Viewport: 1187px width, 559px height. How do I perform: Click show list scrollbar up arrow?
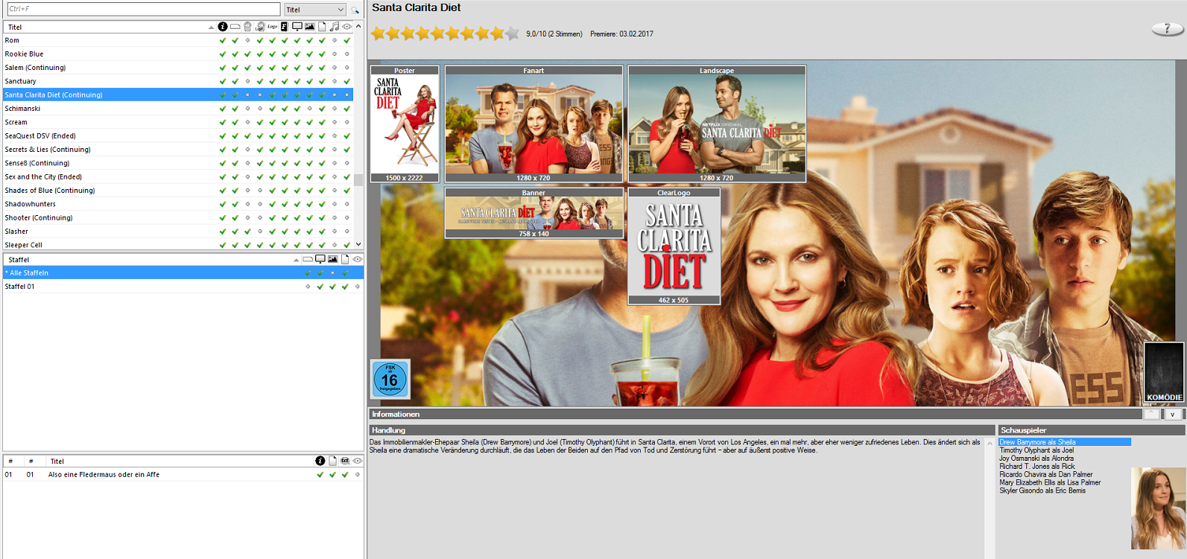(358, 26)
